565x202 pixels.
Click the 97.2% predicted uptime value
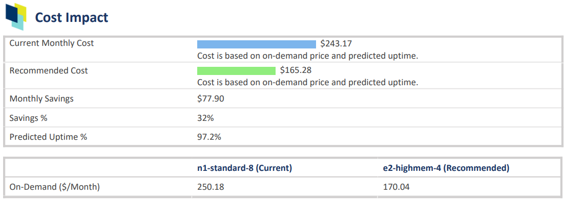209,137
